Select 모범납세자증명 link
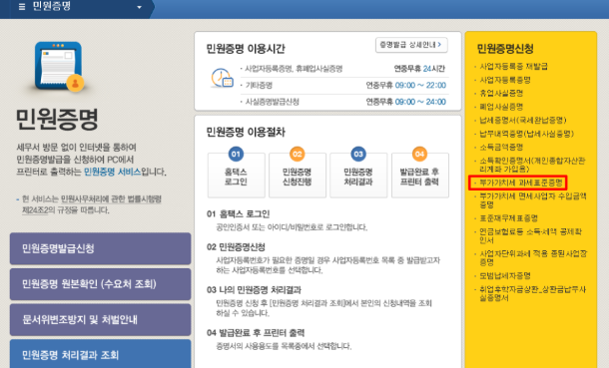609x368 pixels. pyautogui.click(x=505, y=275)
